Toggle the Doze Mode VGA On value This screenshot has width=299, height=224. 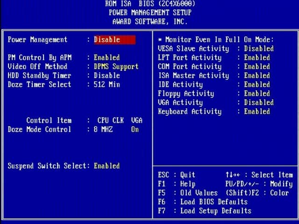pyautogui.click(x=135, y=130)
